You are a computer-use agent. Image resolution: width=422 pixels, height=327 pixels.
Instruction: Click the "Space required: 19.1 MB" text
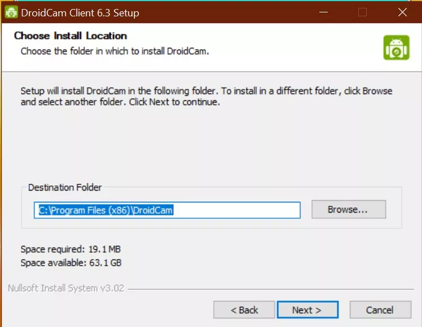tap(71, 249)
